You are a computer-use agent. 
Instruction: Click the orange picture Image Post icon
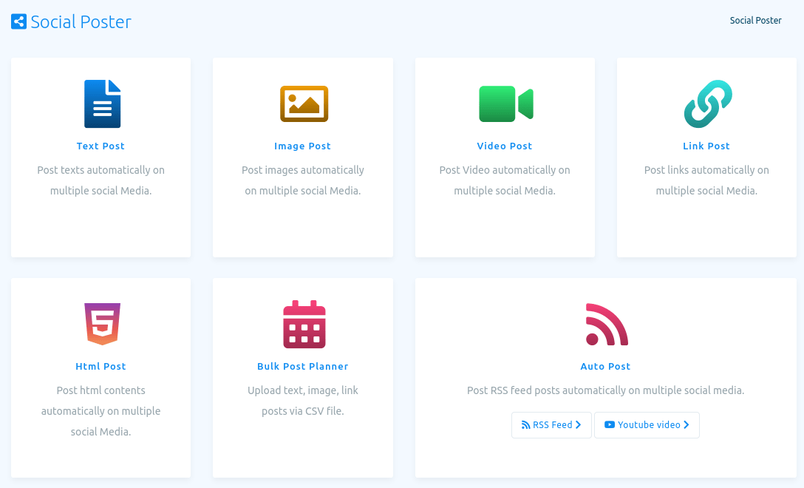click(304, 104)
